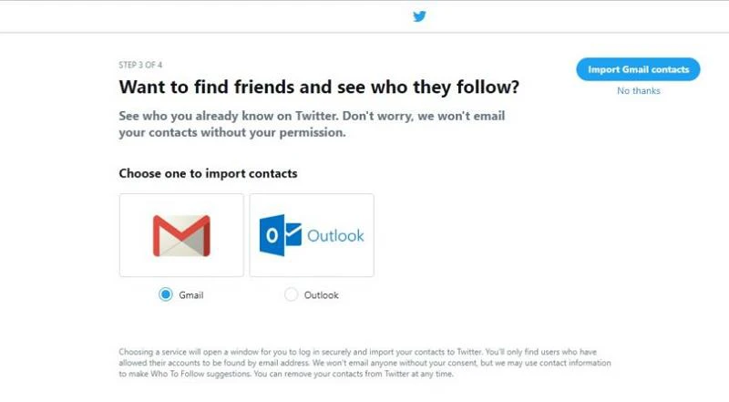Click the Outlook label beside its radio
Viewport: 729px width, 402px height.
322,295
